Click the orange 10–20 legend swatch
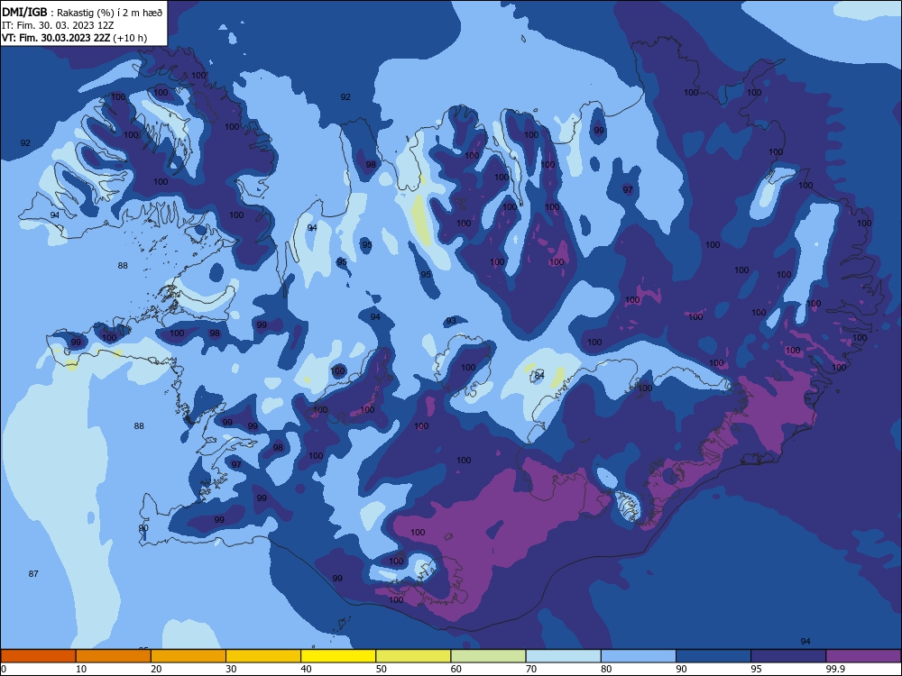Viewport: 902px width, 676px height. (x=114, y=656)
